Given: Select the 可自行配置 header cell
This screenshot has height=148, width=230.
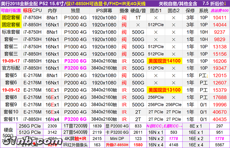Looking at the screenshot, I should (11, 11).
